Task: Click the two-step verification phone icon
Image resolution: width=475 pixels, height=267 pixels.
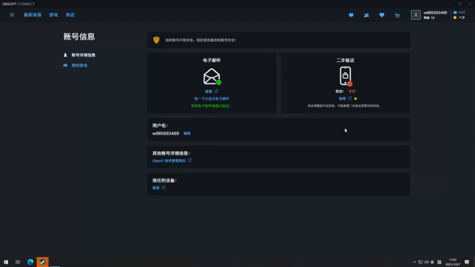Action: click(346, 77)
